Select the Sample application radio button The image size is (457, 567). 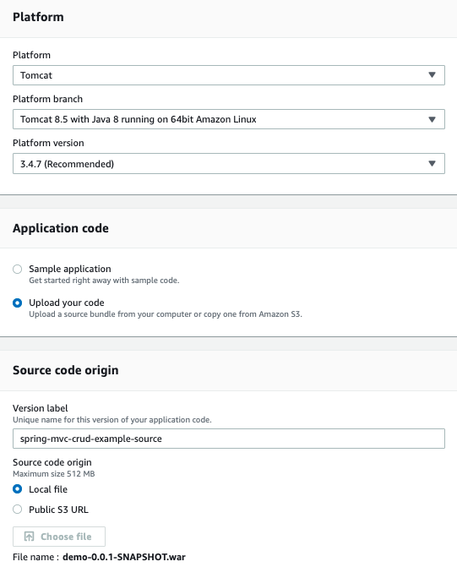tap(18, 269)
